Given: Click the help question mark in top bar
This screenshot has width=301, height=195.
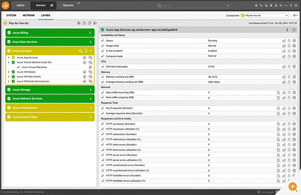Looking at the screenshot, I should tap(291, 6).
